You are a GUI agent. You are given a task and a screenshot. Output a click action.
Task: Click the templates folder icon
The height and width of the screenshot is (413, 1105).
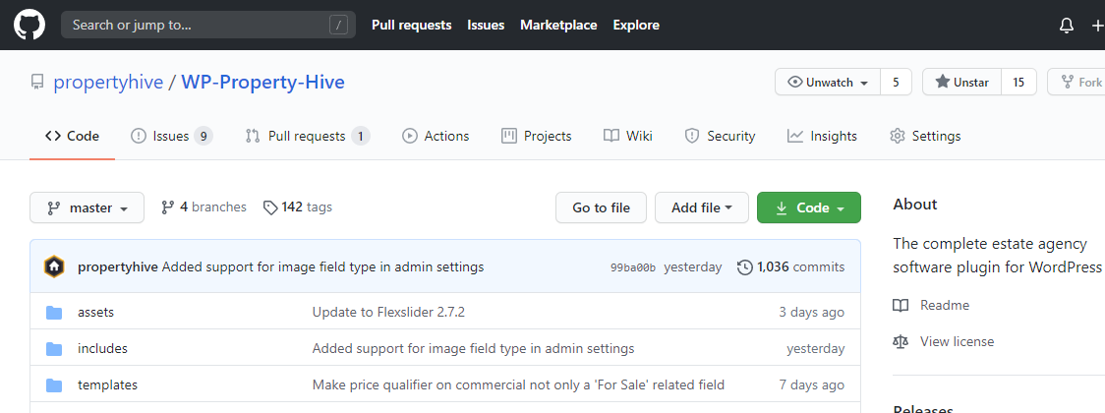[x=54, y=385]
